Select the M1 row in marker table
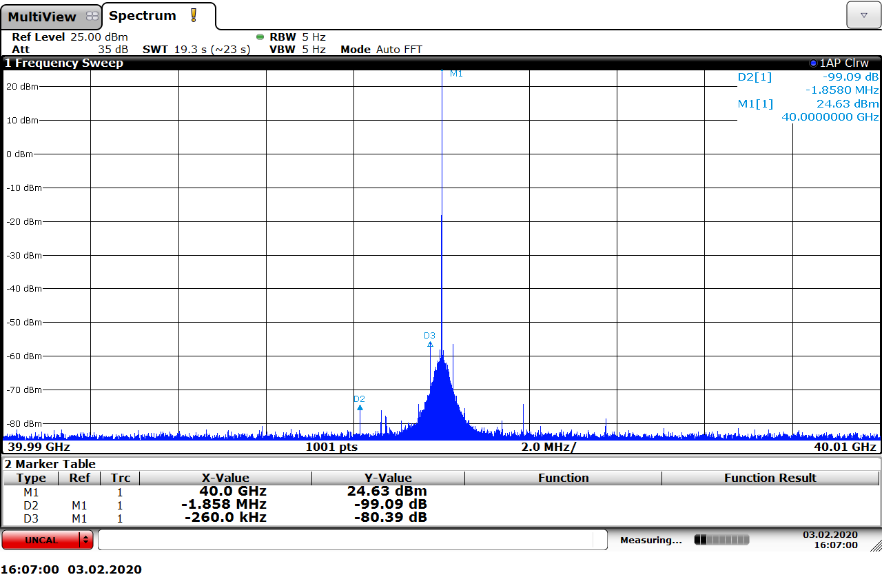Image resolution: width=882 pixels, height=586 pixels. pyautogui.click(x=441, y=492)
